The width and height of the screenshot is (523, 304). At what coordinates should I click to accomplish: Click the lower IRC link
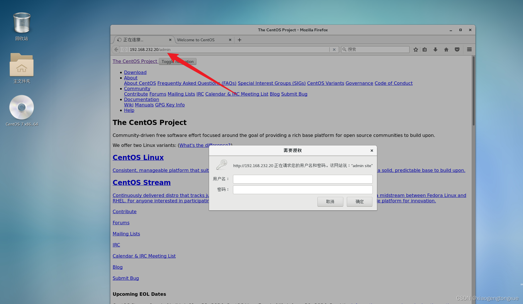(x=116, y=245)
